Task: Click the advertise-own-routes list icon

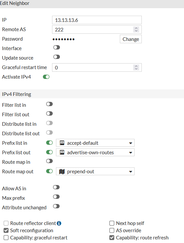Action: click(x=62, y=153)
